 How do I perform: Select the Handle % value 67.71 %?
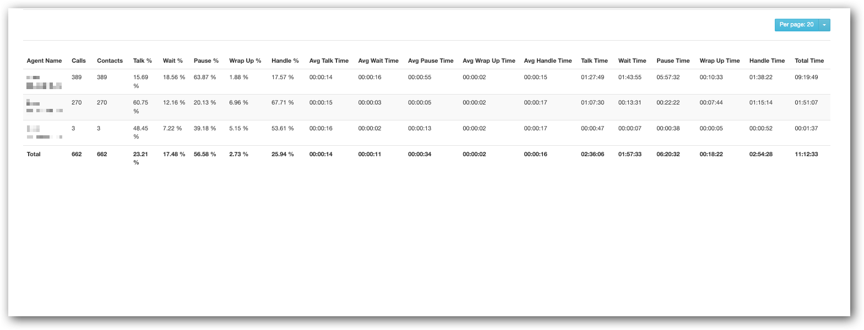coord(282,103)
